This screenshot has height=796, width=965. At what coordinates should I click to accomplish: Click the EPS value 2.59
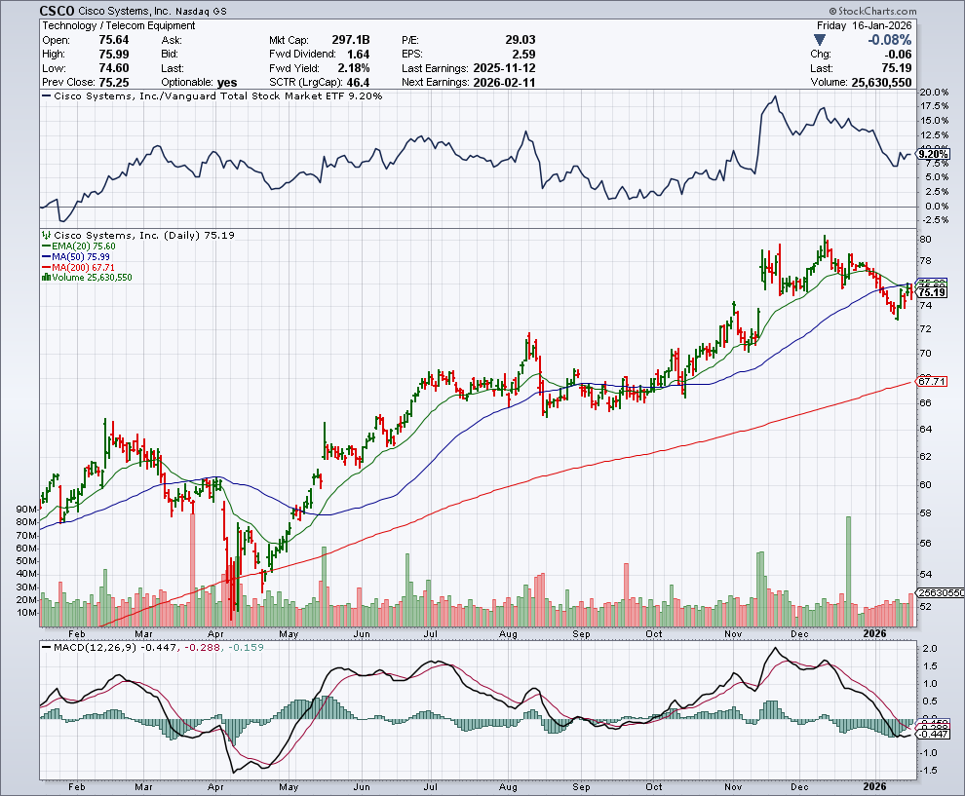coord(523,55)
